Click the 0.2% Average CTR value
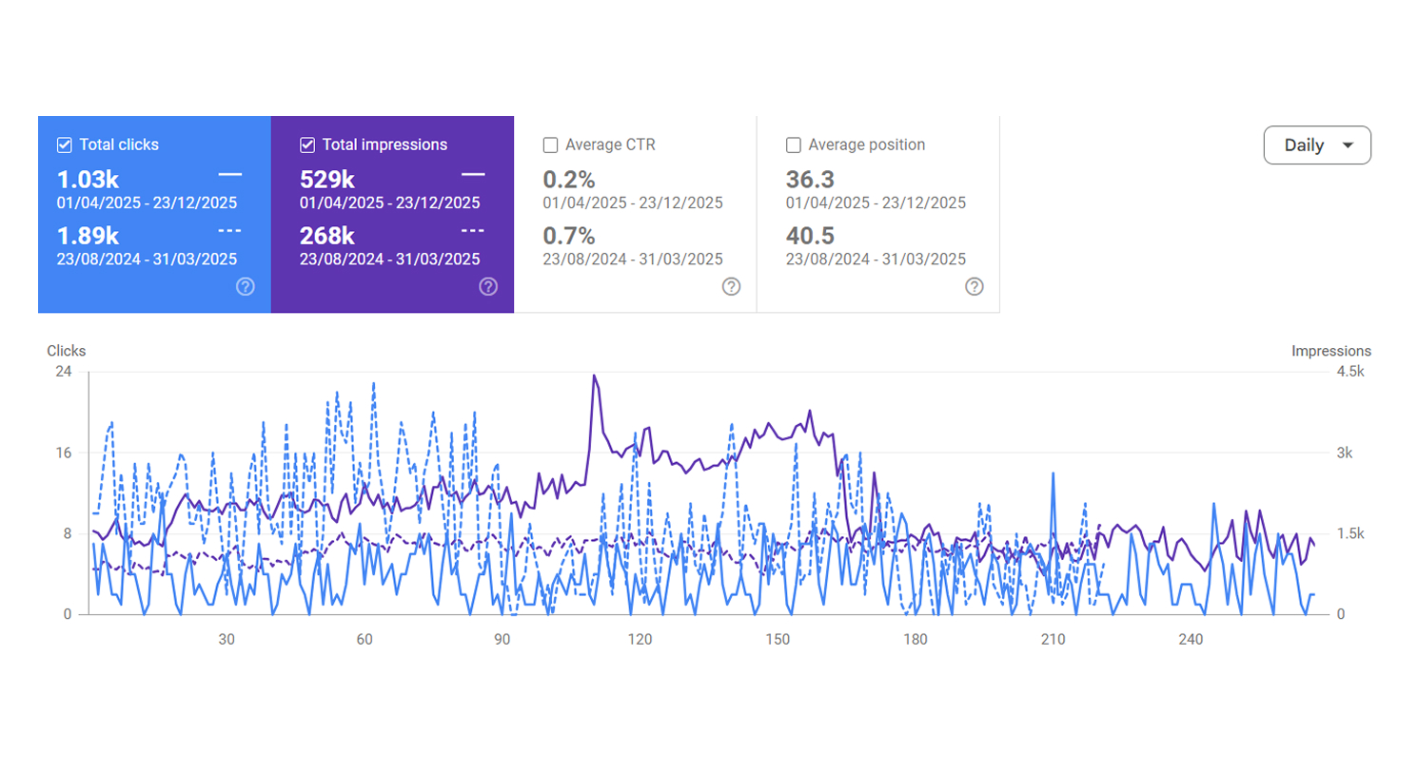 [x=568, y=180]
